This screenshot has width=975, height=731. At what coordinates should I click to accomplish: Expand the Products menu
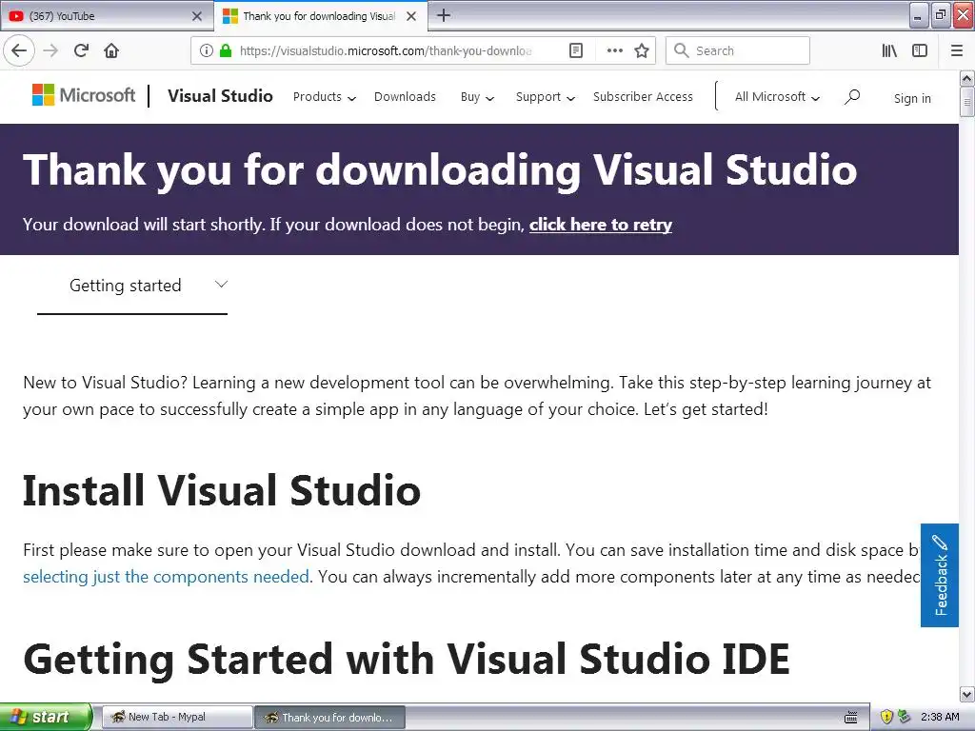(x=324, y=97)
